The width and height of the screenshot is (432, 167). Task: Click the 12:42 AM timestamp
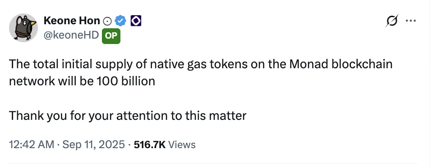(32, 145)
